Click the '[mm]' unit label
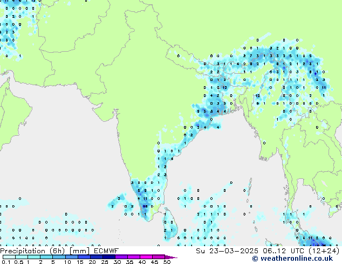This screenshot has height=264, width=342. 79,251
